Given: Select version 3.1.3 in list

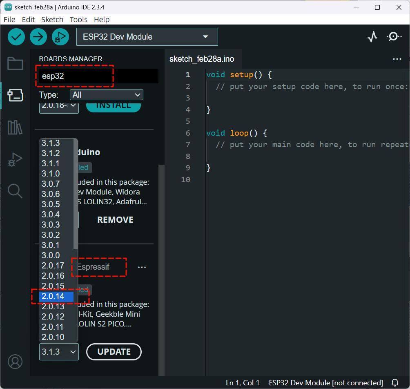Looking at the screenshot, I should (56, 143).
